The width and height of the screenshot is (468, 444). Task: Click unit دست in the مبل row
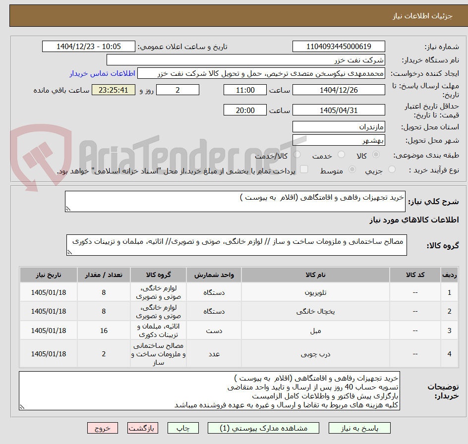tap(214, 331)
